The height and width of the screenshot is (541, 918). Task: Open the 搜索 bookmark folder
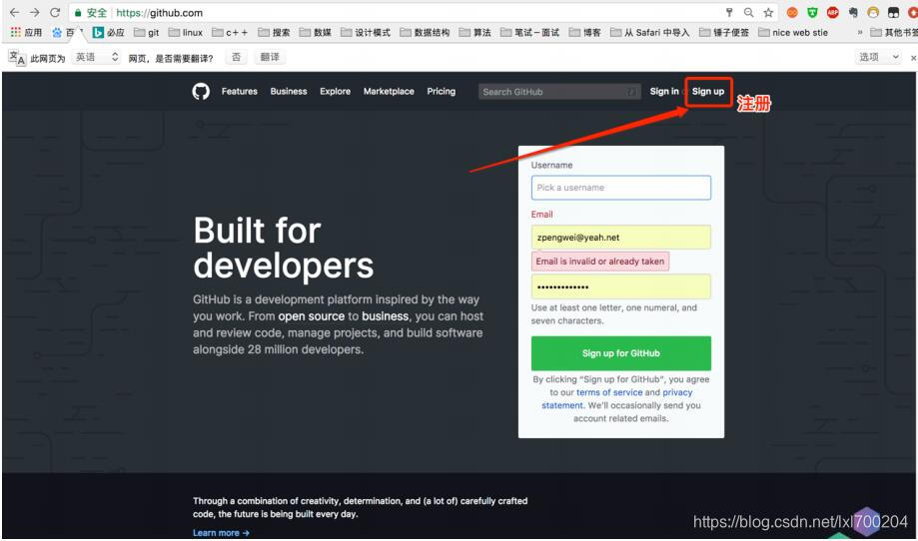click(274, 32)
